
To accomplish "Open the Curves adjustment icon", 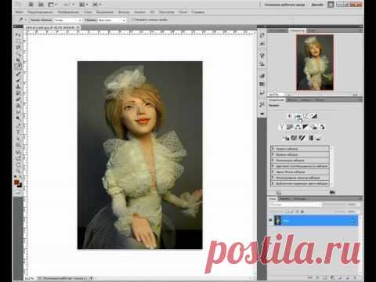I will 306,117.
